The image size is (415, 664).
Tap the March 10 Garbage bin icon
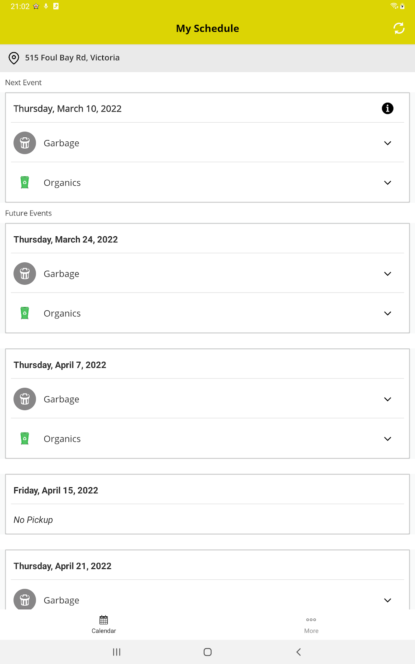click(25, 143)
